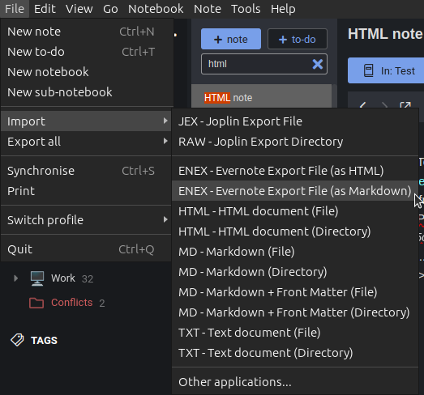
Task: Import HTML document (File)
Action: coord(295,211)
